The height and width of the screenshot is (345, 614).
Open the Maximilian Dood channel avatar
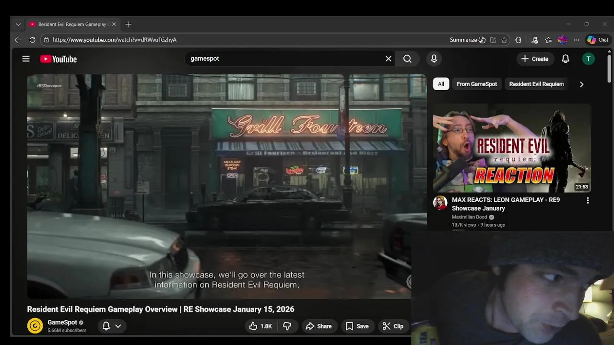440,203
